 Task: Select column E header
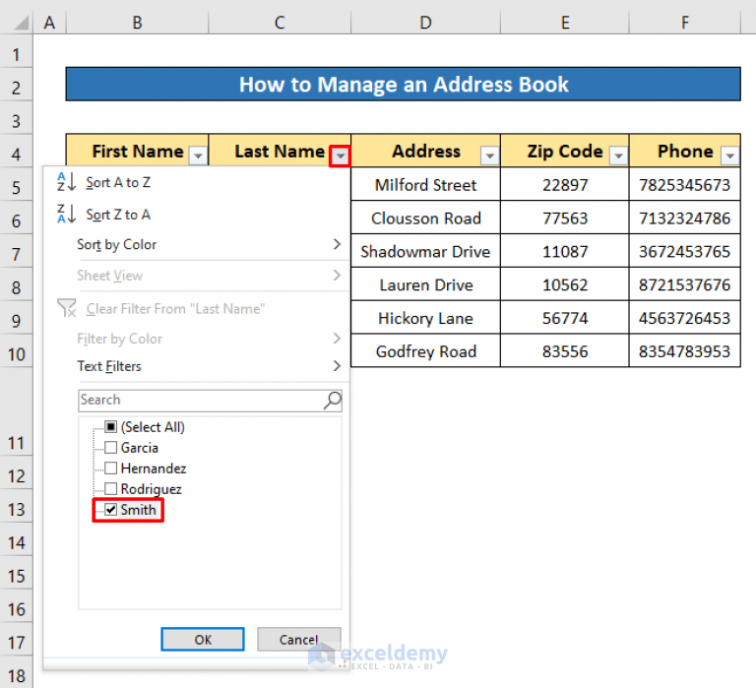click(565, 23)
